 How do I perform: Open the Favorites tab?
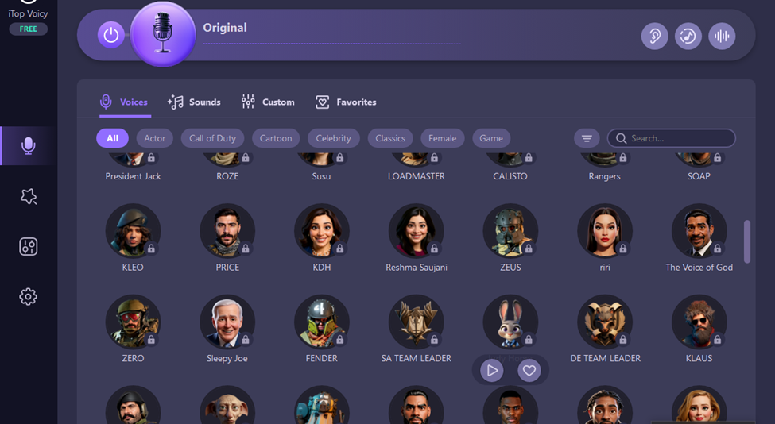pos(346,102)
